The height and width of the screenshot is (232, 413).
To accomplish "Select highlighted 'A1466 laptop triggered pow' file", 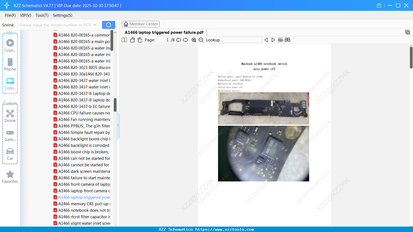I will [x=82, y=197].
